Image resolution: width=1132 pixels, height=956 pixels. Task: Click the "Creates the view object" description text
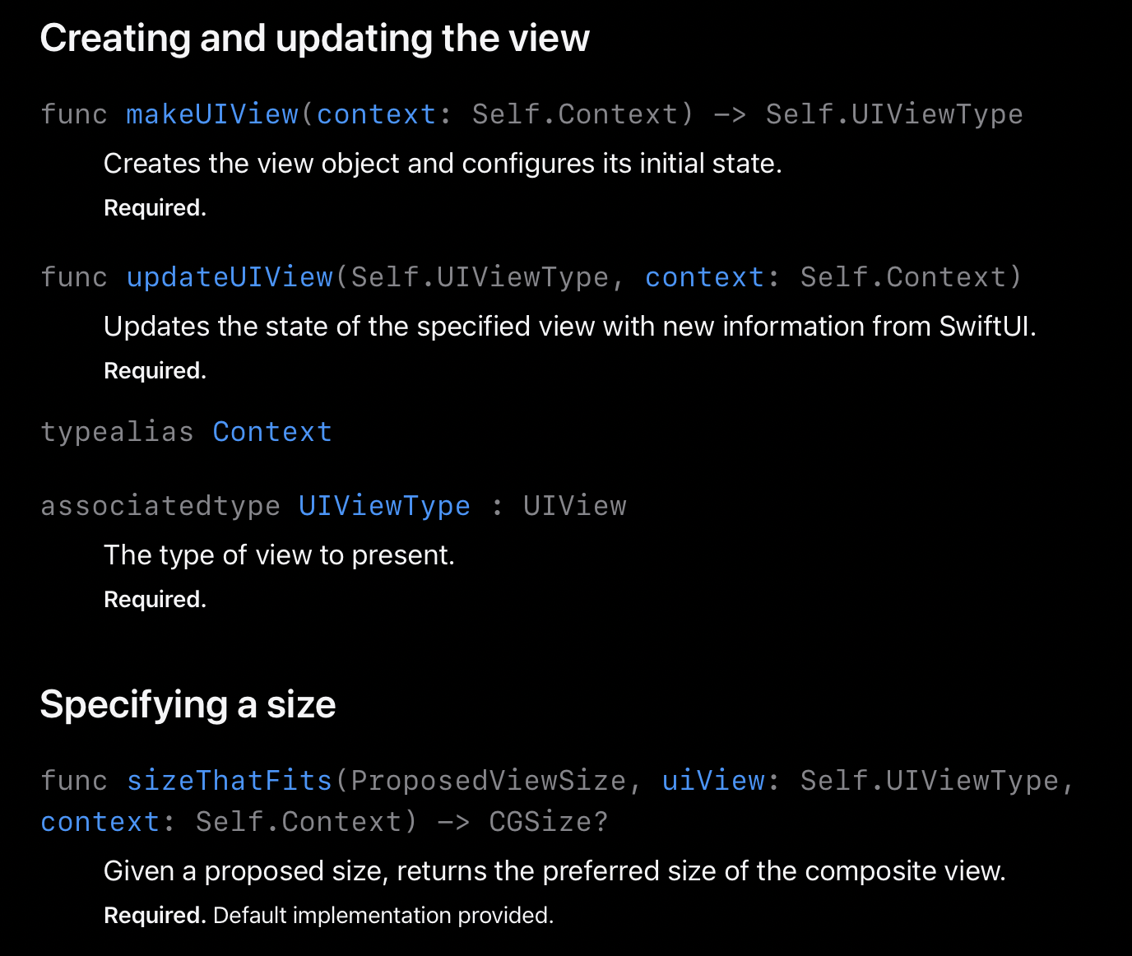point(443,163)
